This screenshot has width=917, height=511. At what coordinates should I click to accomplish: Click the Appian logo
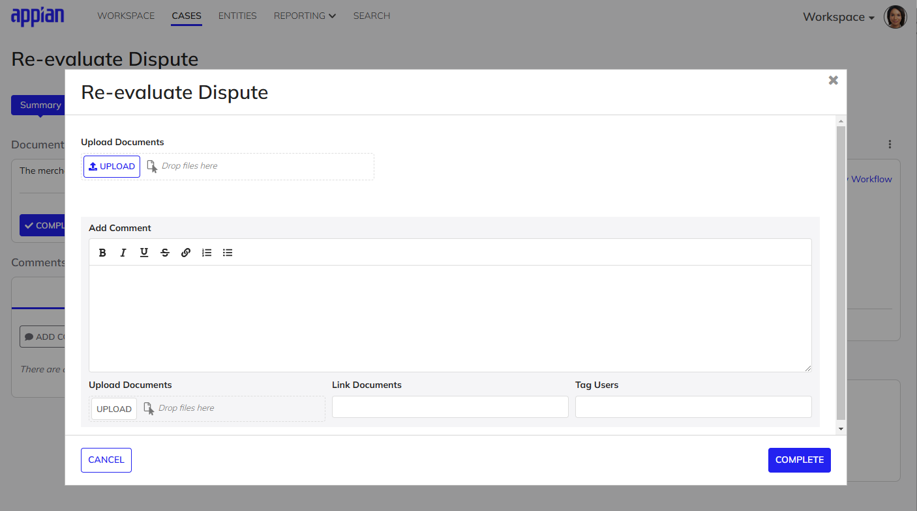[x=38, y=16]
